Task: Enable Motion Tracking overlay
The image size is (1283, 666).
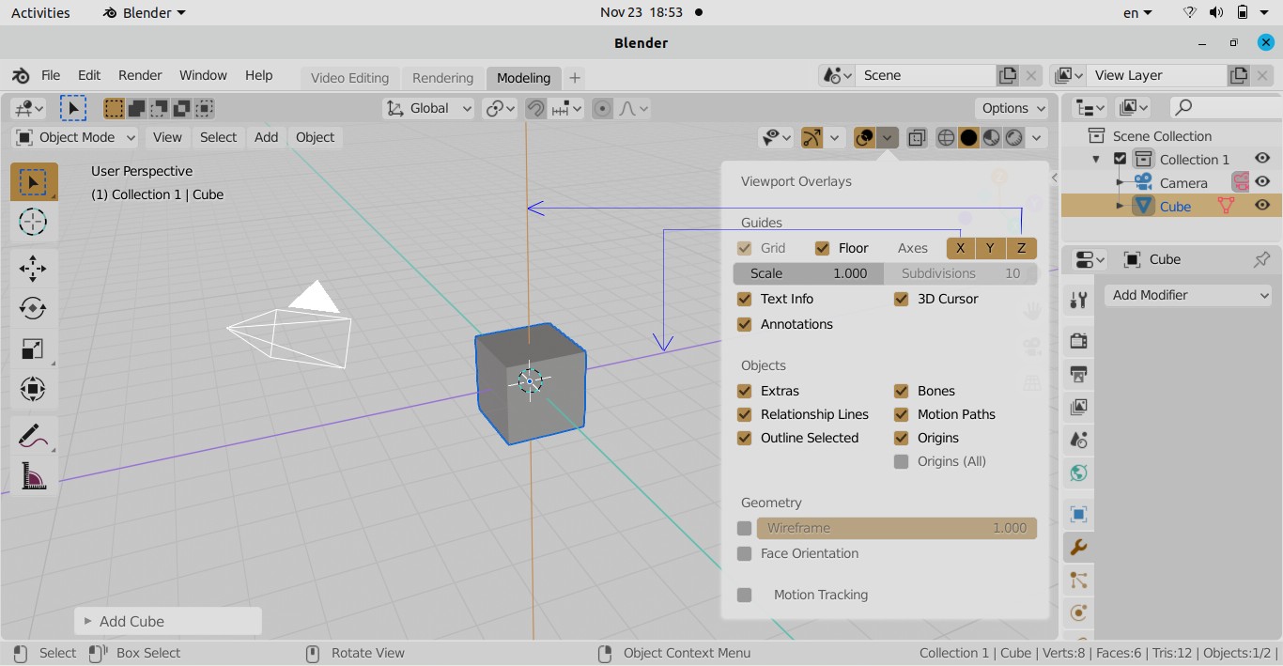Action: coord(745,595)
